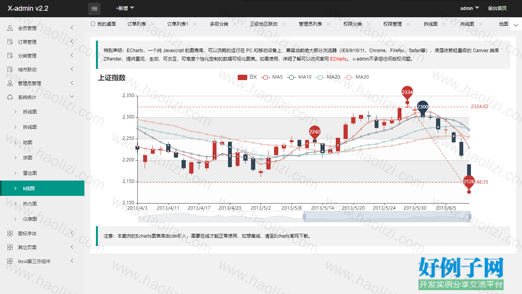This screenshot has width=522, height=294.
Task: Click the selected data zoom range area
Action: [387, 217]
